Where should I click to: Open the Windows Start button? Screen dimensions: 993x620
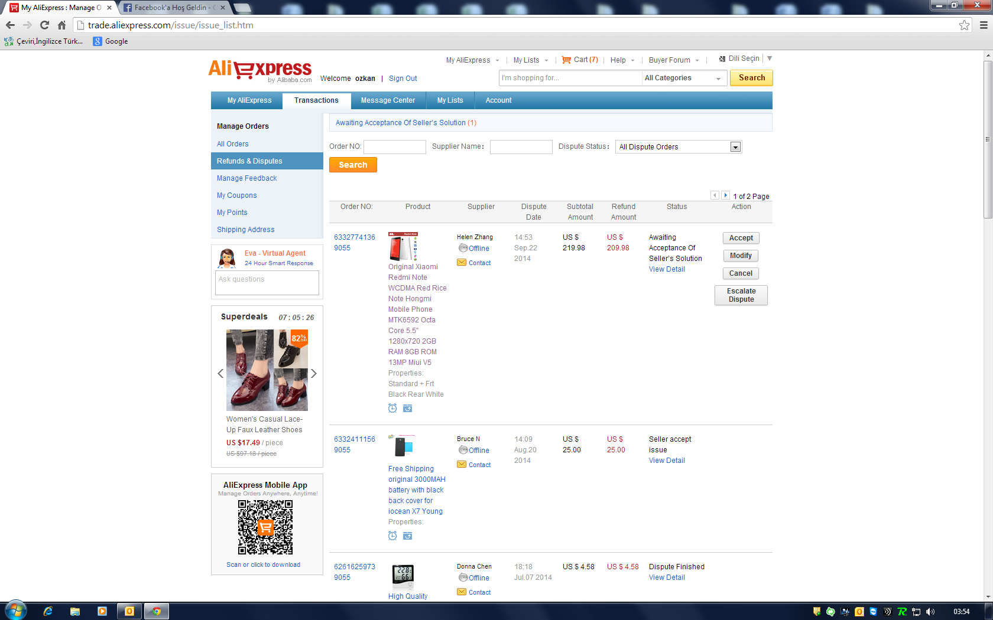pos(15,611)
